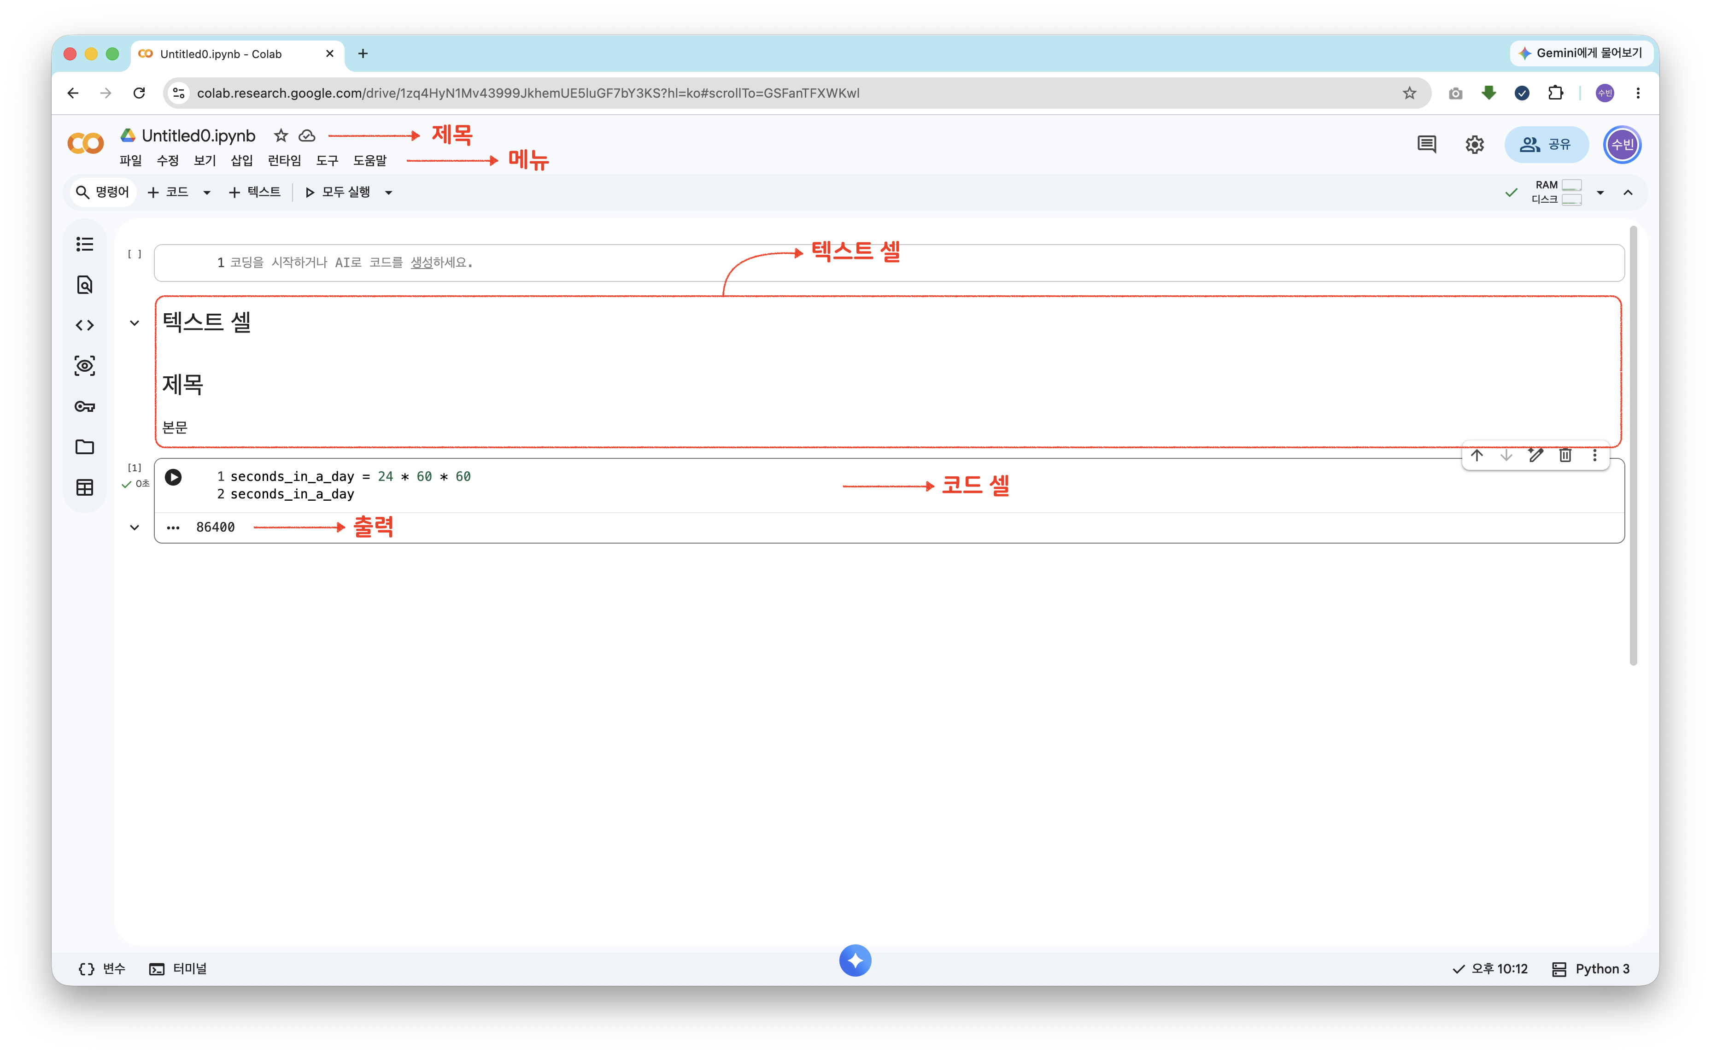Click the AI edit pencil icon on cell toolbar

(1535, 455)
